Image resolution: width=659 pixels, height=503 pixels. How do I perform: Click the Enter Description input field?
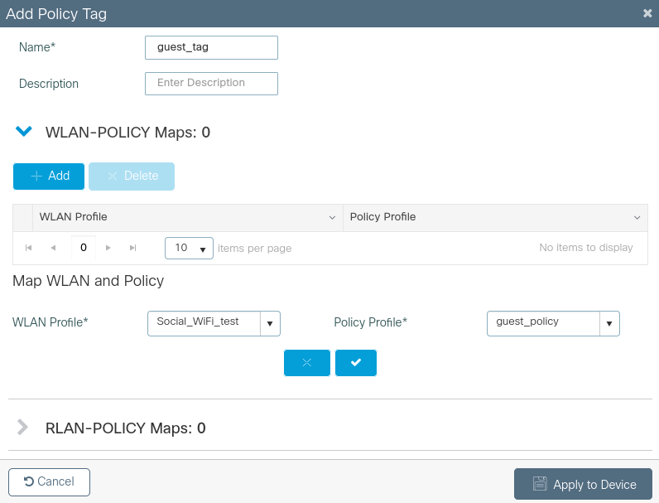point(211,84)
